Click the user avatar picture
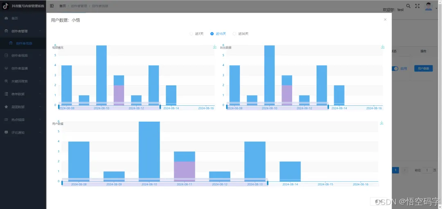Screen dimensions: 442x209 tap(428, 7)
